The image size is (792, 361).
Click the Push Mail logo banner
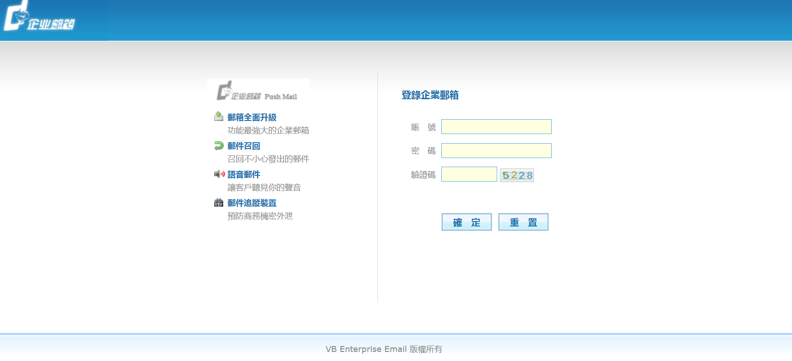[x=258, y=90]
